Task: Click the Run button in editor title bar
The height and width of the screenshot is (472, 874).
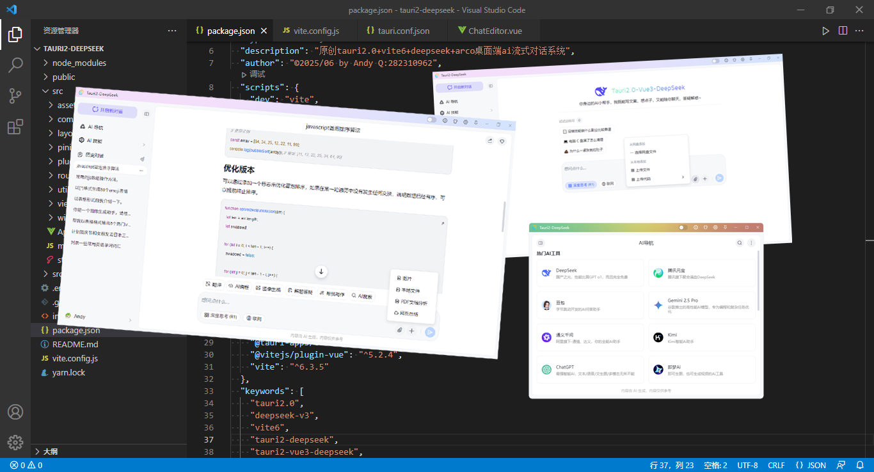Action: [825, 31]
